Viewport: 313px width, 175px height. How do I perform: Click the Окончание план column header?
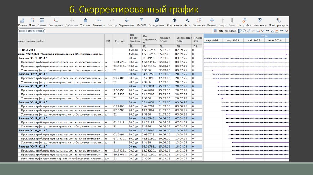point(184,39)
